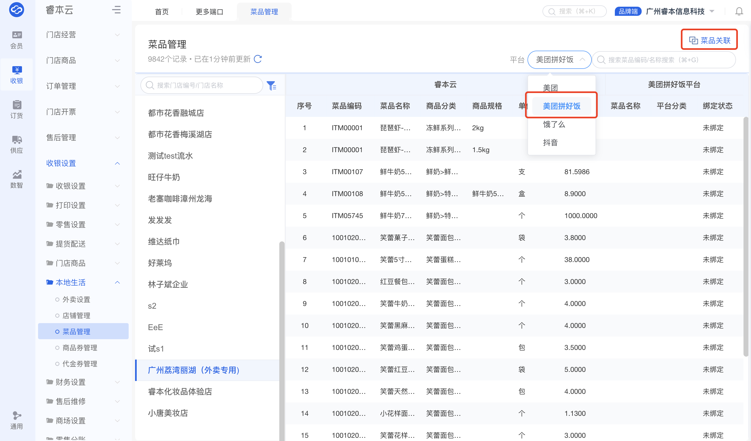The height and width of the screenshot is (441, 751).
Task: Select store 都市花香融城店
Action: [x=176, y=113]
